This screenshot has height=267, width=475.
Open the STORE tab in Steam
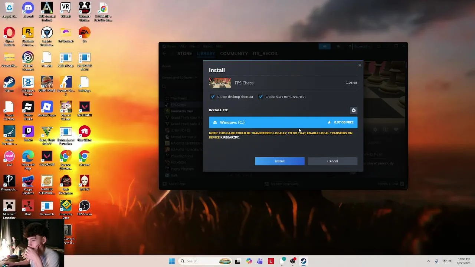184,53
